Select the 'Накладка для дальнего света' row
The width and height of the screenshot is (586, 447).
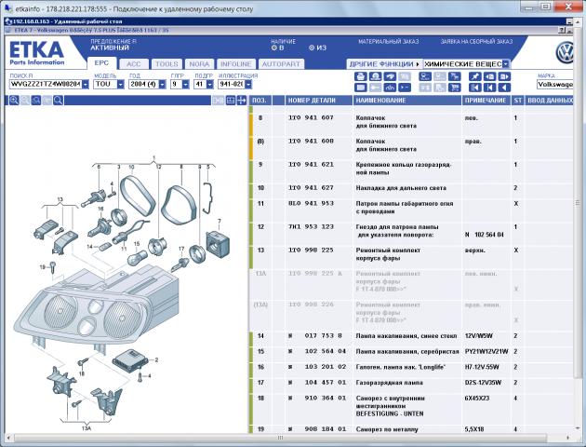pos(411,188)
